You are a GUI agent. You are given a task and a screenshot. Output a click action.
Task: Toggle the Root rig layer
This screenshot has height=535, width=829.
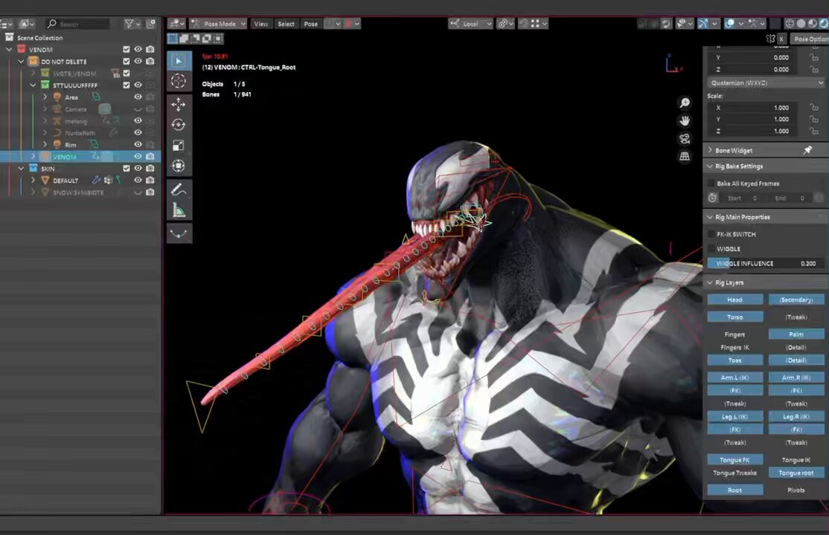[x=735, y=490]
